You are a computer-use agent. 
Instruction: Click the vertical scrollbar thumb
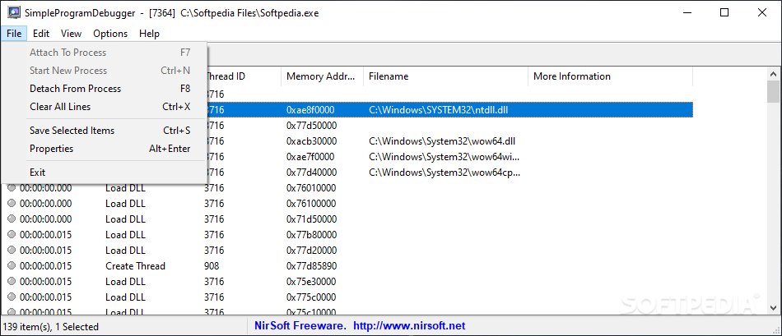point(774,91)
